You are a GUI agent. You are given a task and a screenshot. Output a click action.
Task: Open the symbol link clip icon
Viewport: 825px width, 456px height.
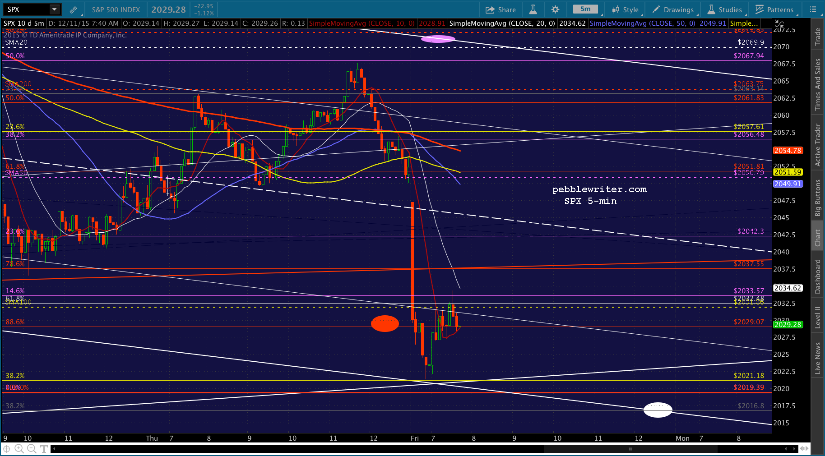tap(73, 9)
